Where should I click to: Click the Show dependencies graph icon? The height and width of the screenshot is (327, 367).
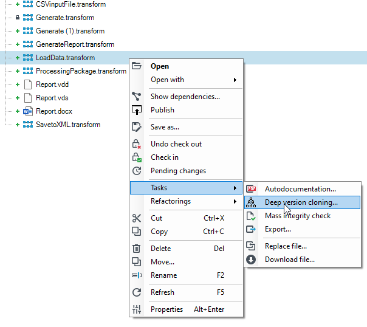(x=137, y=97)
